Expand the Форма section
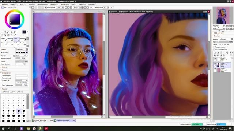This screenshot has width=234, height=131. click(4, 67)
